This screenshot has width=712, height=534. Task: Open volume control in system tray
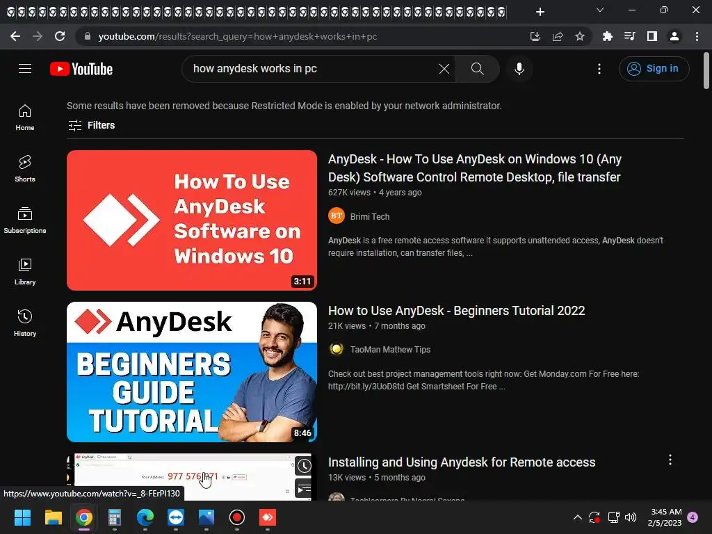click(x=631, y=517)
